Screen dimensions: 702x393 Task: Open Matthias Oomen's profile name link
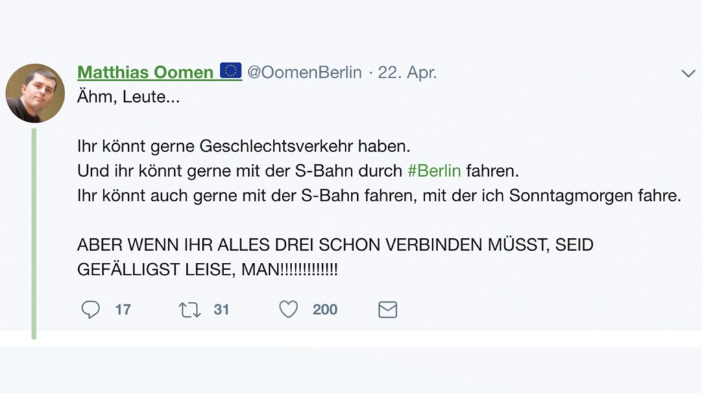tap(145, 72)
